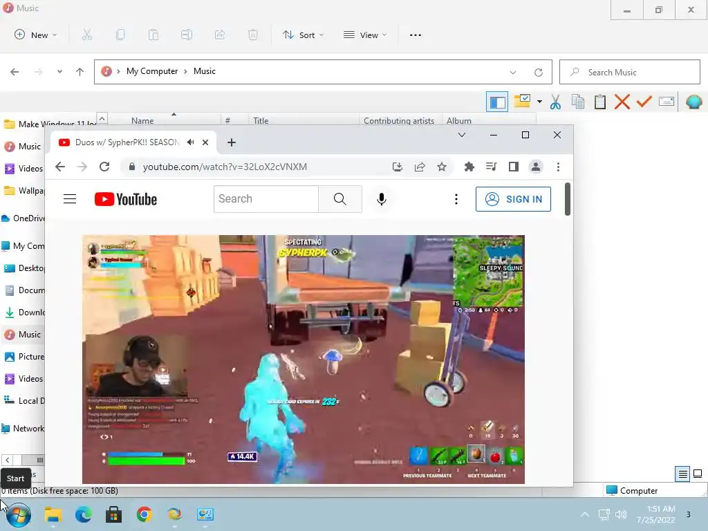708x531 pixels.
Task: Click the Copy icon in Explorer's command bar
Action: click(x=120, y=35)
